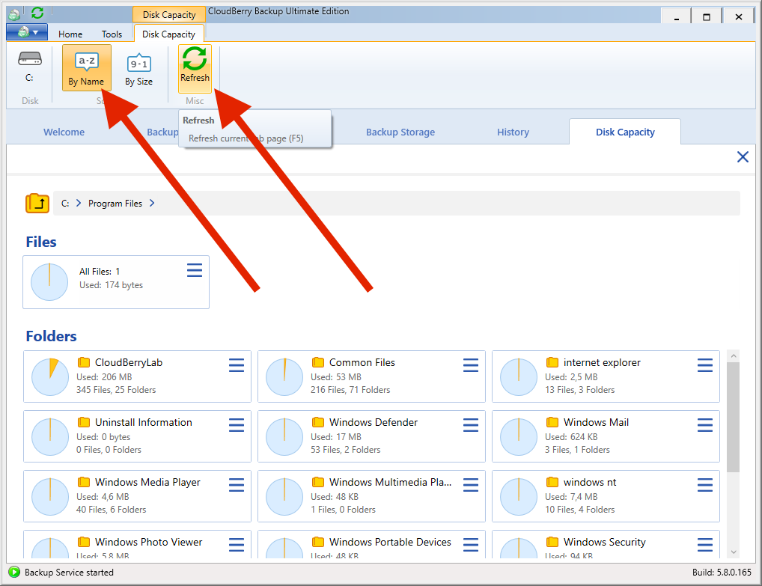Open the application menu dropdown button
The width and height of the screenshot is (762, 586).
click(x=27, y=33)
